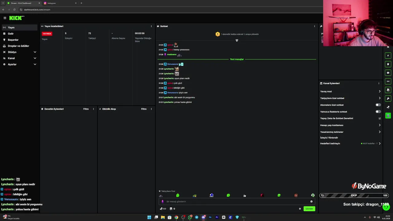Click the Yeni mesajlar divider label
This screenshot has height=221, width=393.
click(x=237, y=59)
